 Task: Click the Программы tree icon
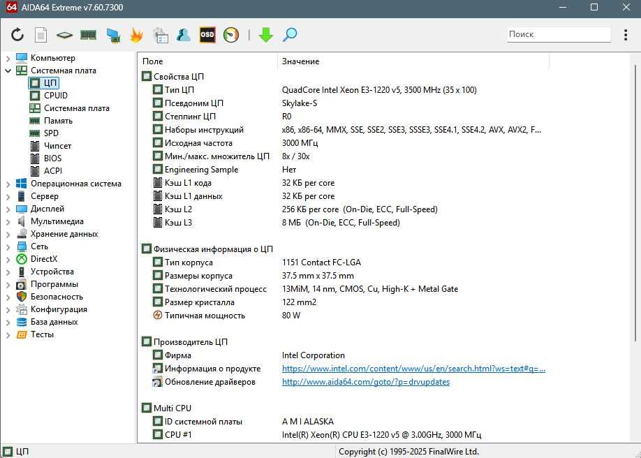(22, 285)
